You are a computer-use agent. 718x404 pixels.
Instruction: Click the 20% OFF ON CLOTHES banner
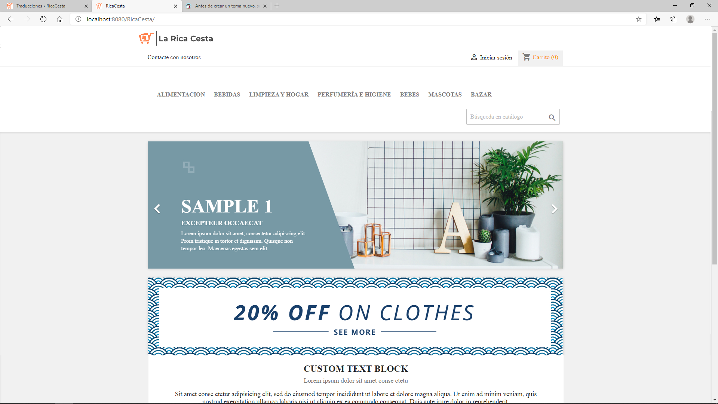pos(355,316)
